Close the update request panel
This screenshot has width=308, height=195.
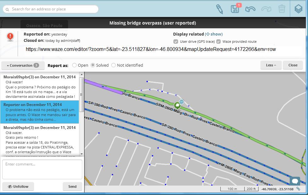(x=293, y=65)
